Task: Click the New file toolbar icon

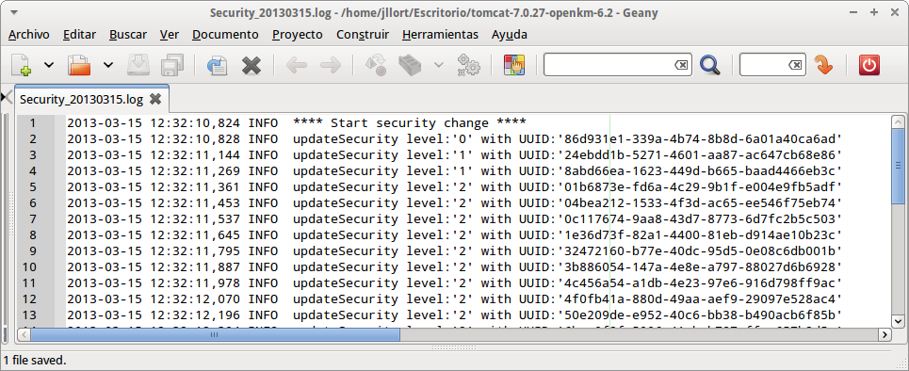Action: tap(22, 65)
